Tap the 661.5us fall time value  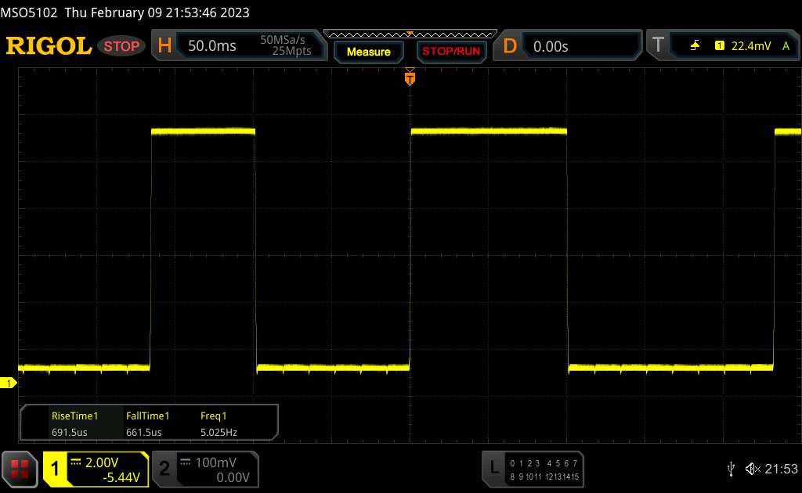144,432
